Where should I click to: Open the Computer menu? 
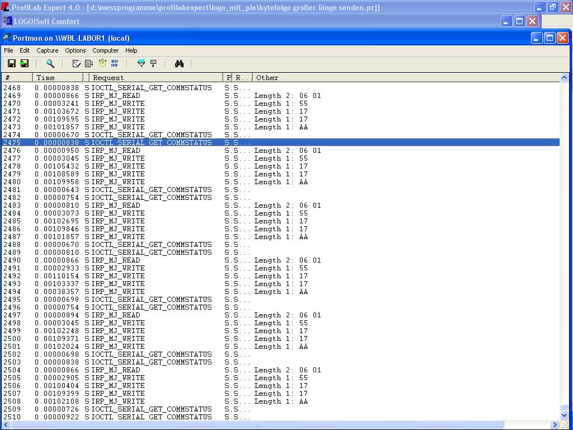[105, 50]
